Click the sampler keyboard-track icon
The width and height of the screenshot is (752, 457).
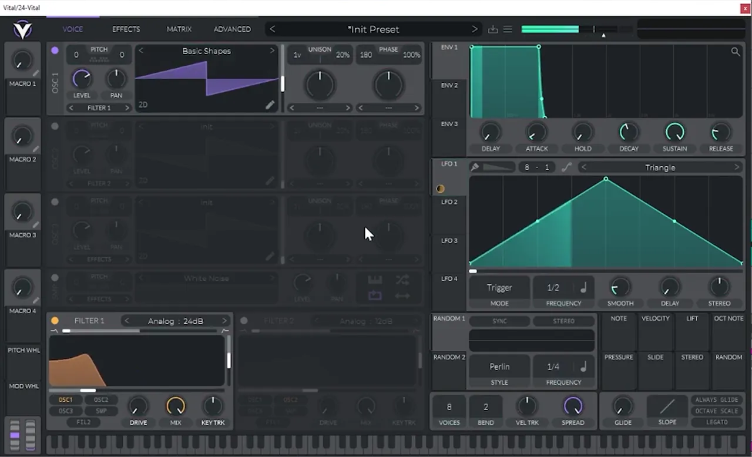(x=375, y=280)
